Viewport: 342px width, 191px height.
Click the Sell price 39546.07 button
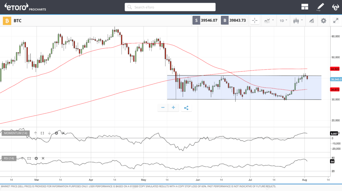click(x=205, y=21)
